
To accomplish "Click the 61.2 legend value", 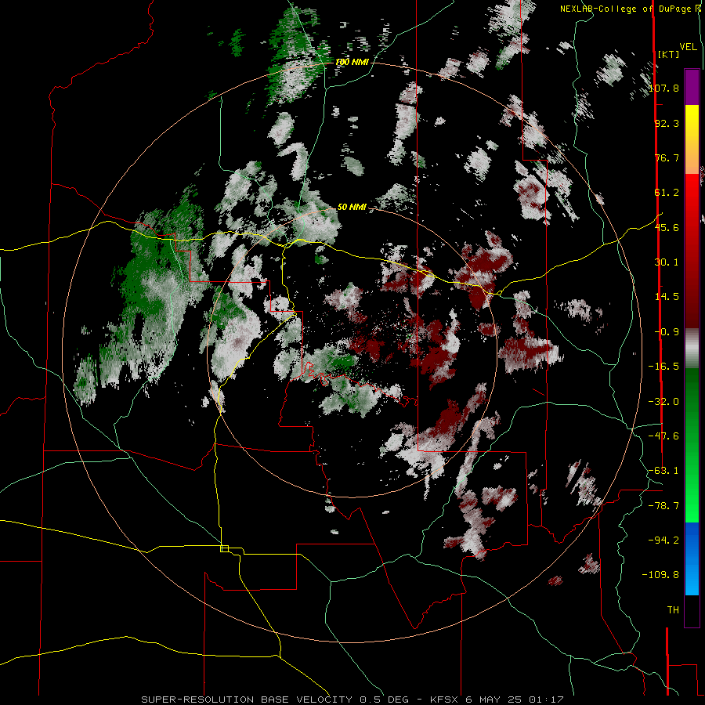I will tap(667, 193).
